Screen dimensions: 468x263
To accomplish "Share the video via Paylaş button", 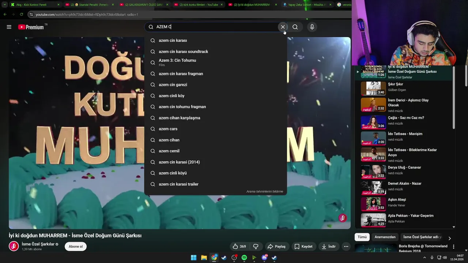I will click(x=276, y=247).
